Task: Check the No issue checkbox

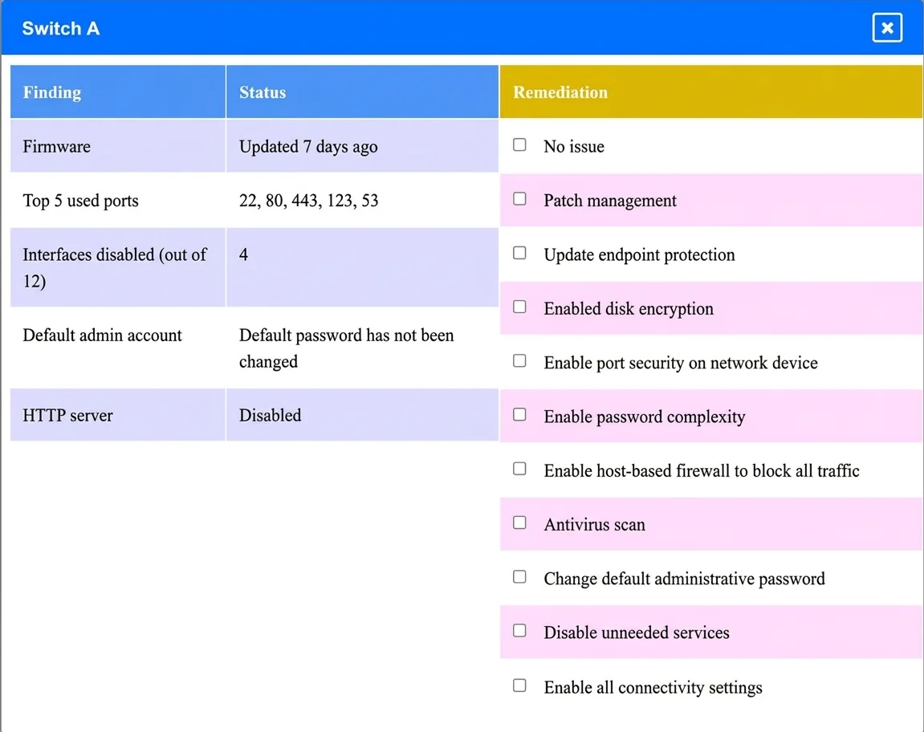Action: 519,145
